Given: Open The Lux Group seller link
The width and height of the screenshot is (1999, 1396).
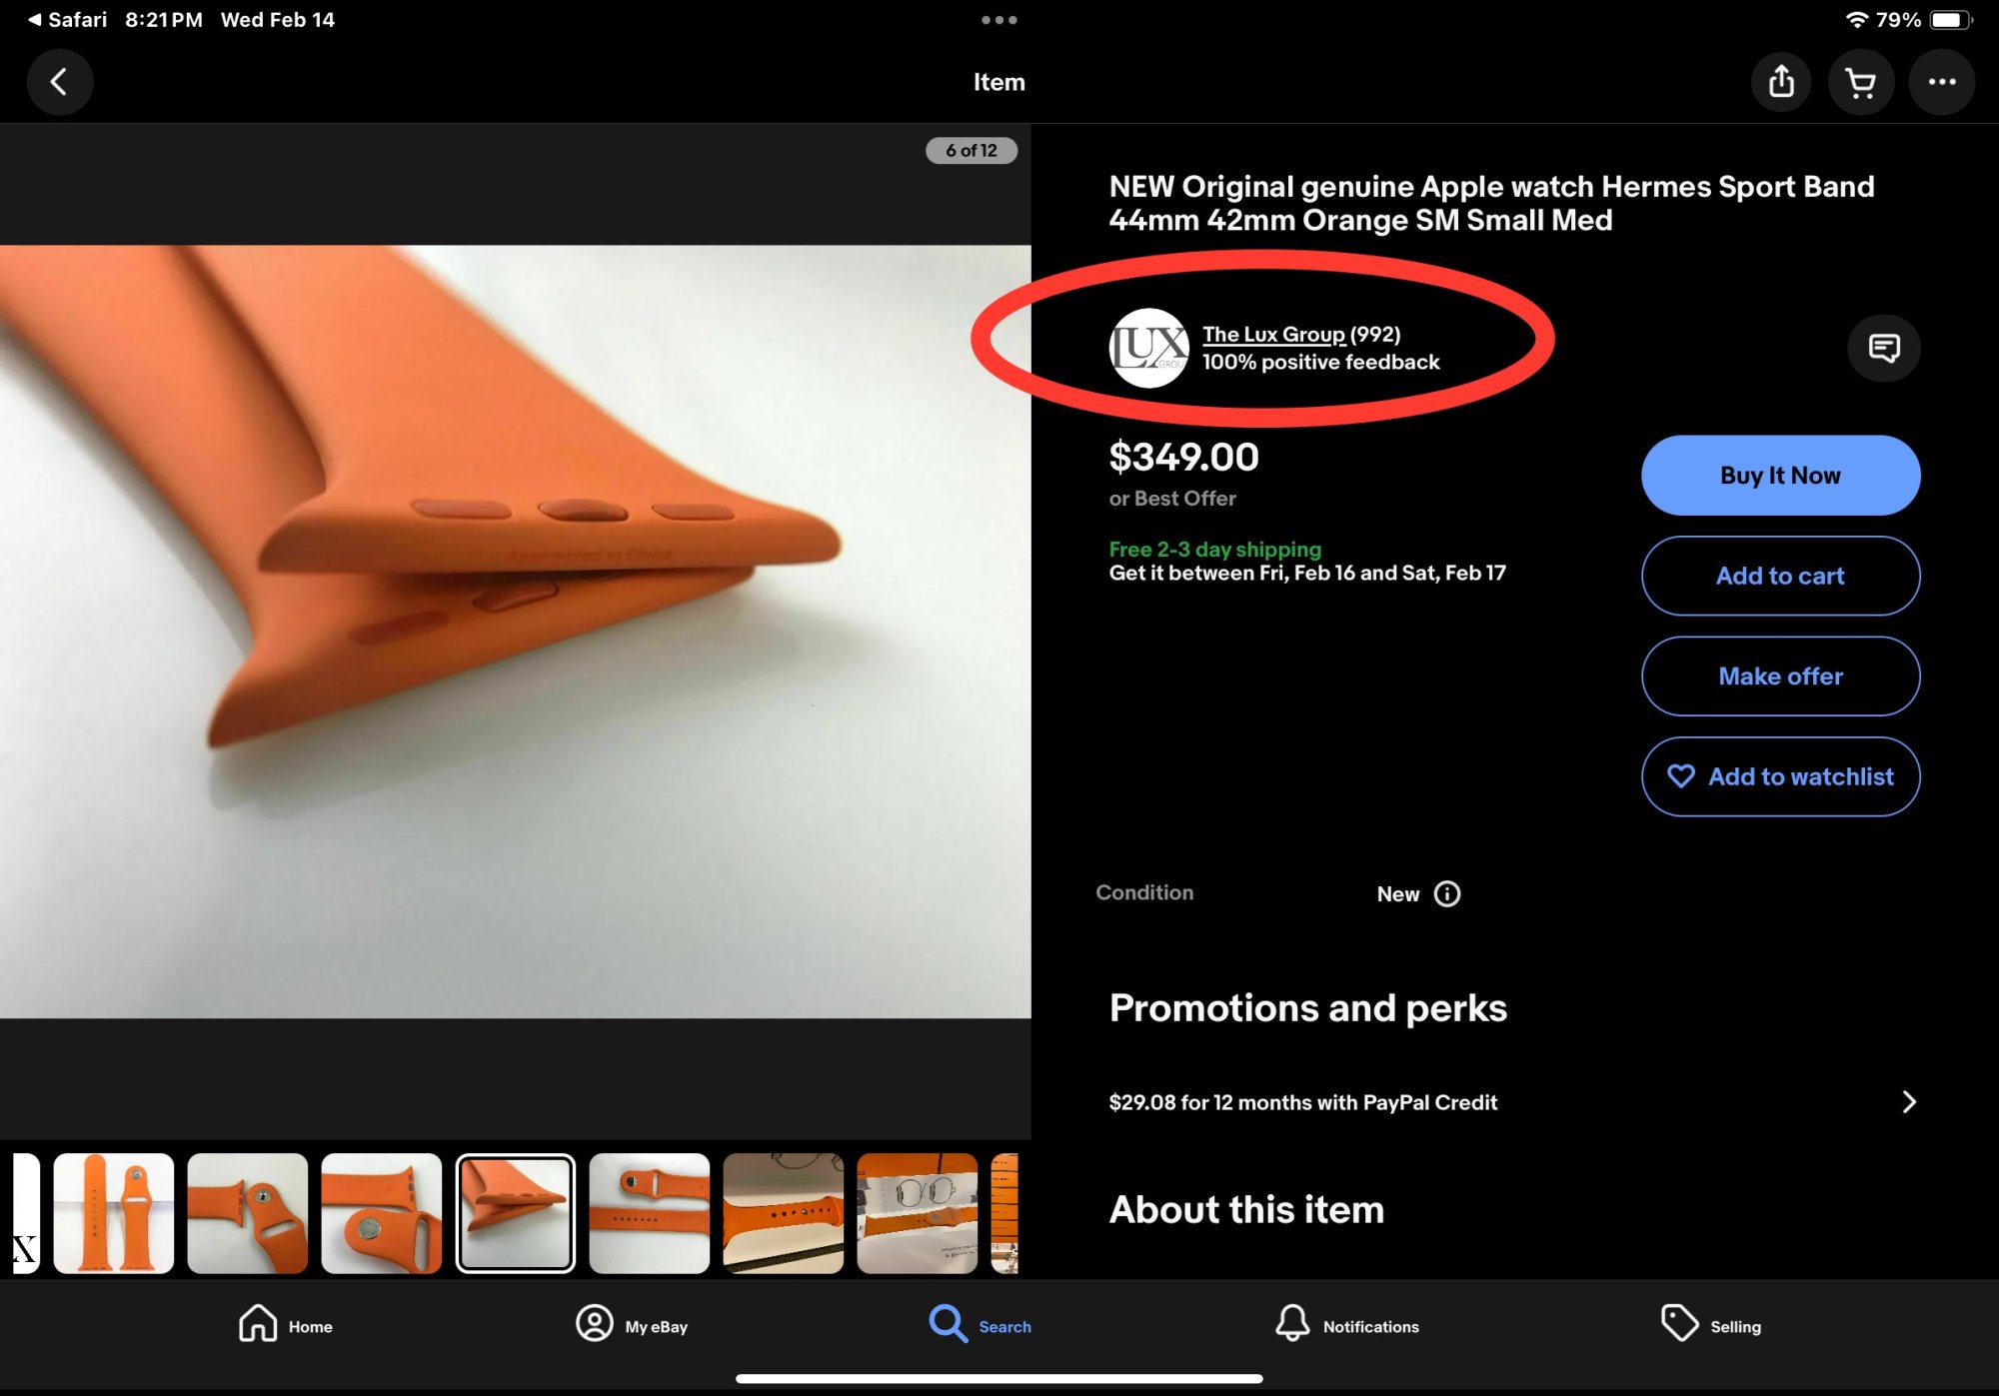Looking at the screenshot, I should tap(1273, 334).
